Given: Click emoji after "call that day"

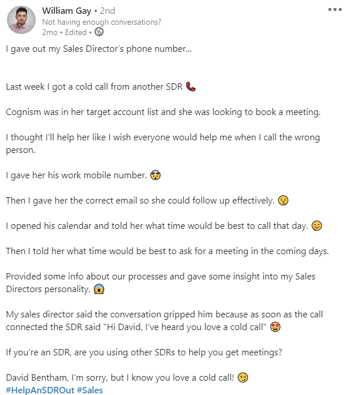Looking at the screenshot, I should pos(316,226).
